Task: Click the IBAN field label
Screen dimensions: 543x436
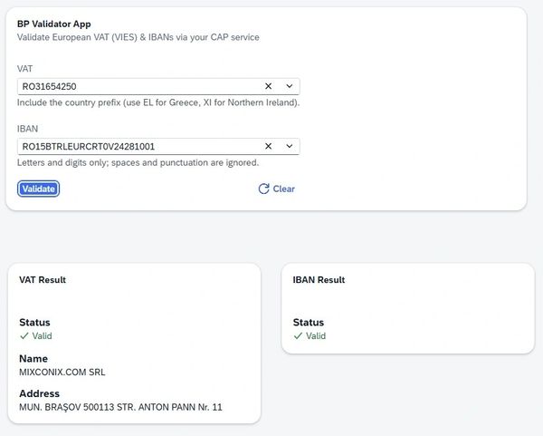Action: click(x=29, y=129)
